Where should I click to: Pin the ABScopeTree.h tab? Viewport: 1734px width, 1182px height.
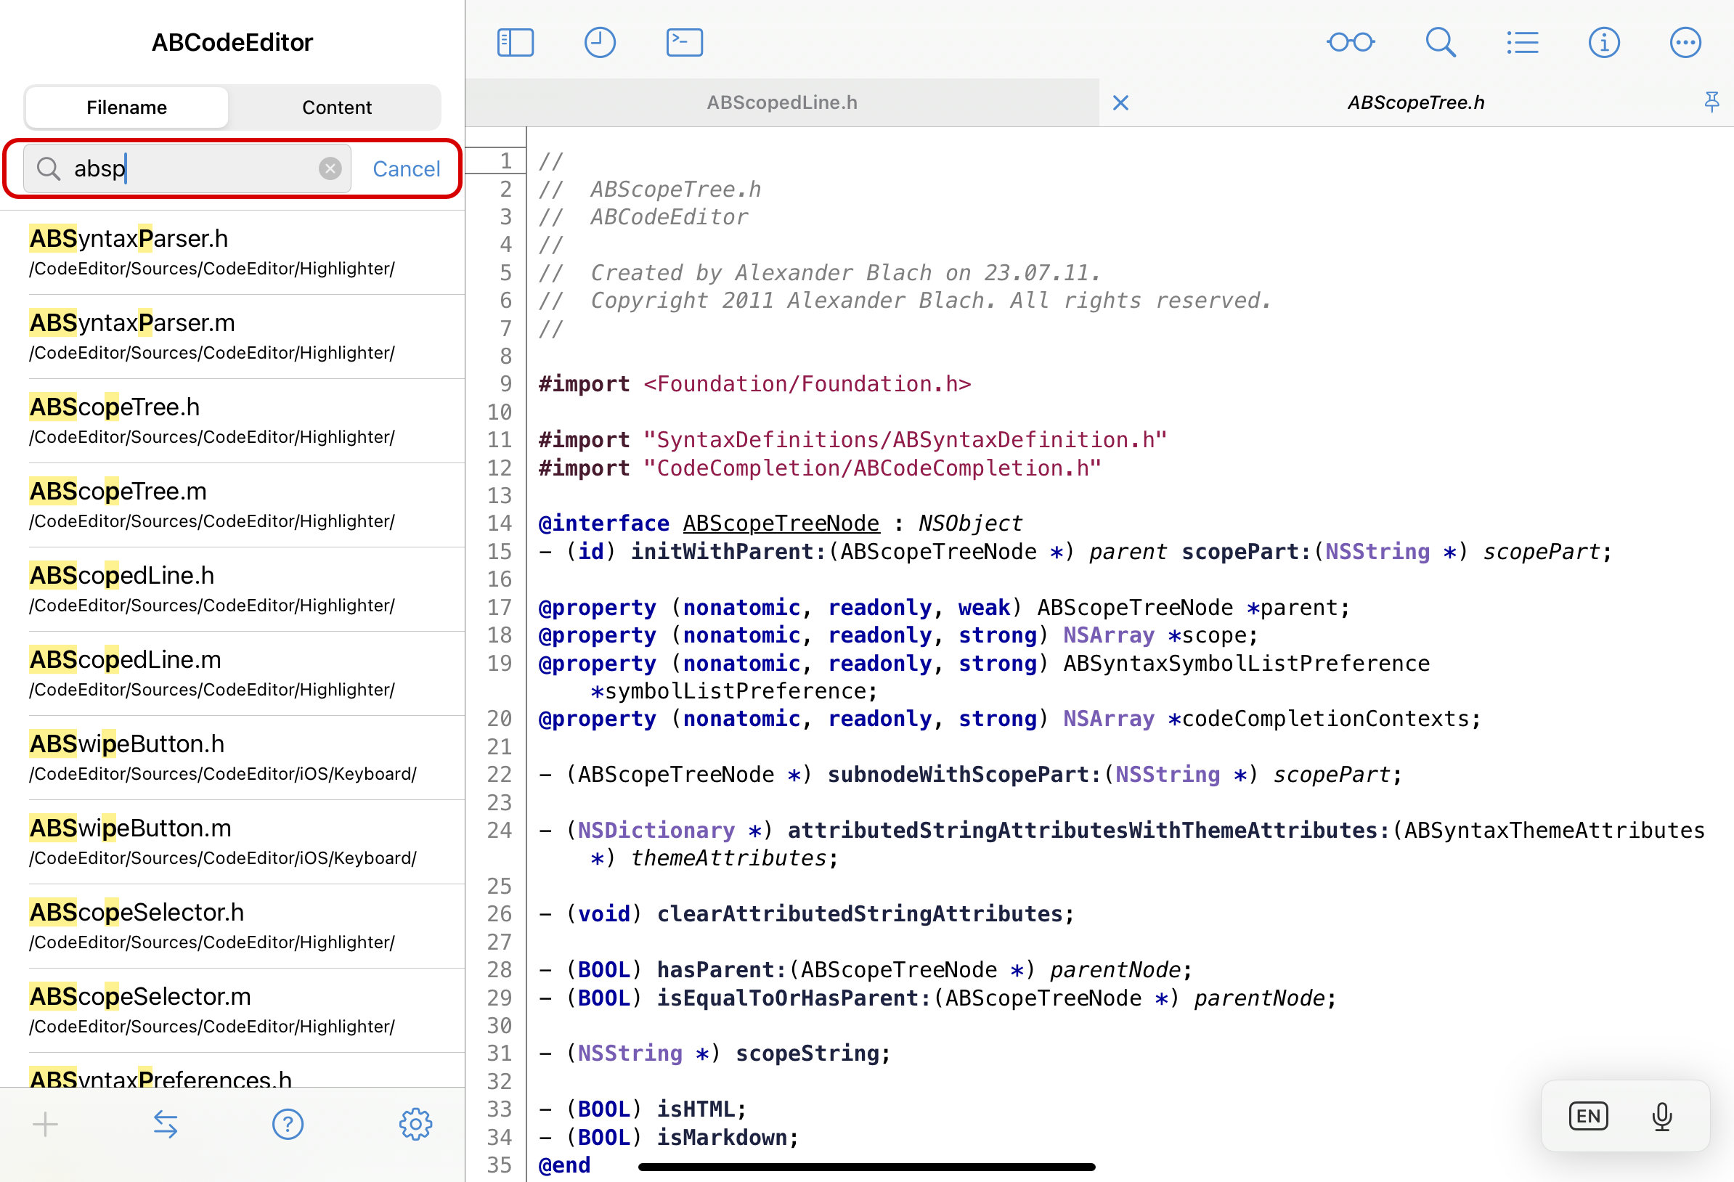pyautogui.click(x=1711, y=102)
